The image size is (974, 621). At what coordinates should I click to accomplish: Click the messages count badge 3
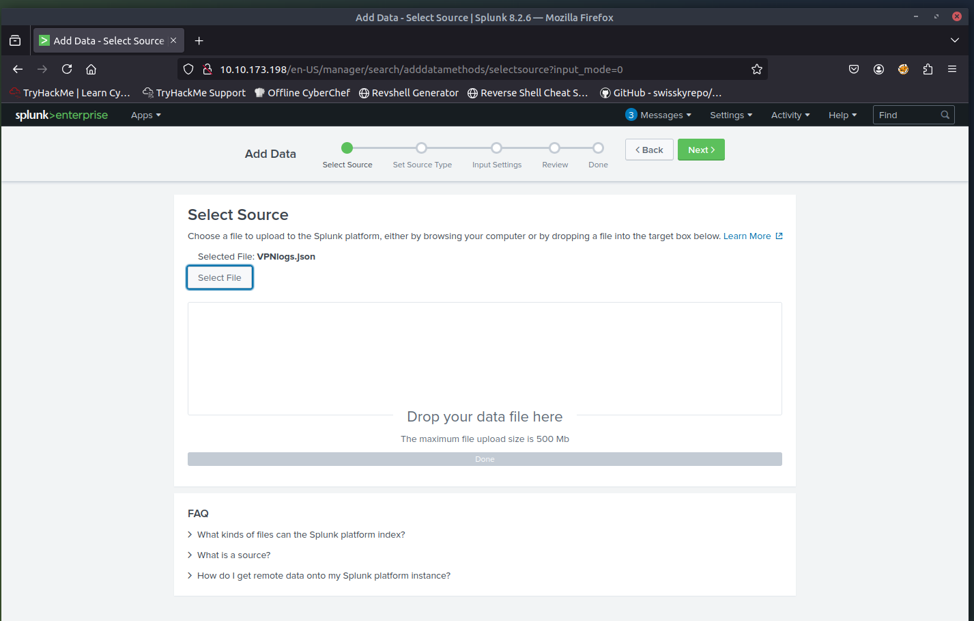(x=631, y=115)
